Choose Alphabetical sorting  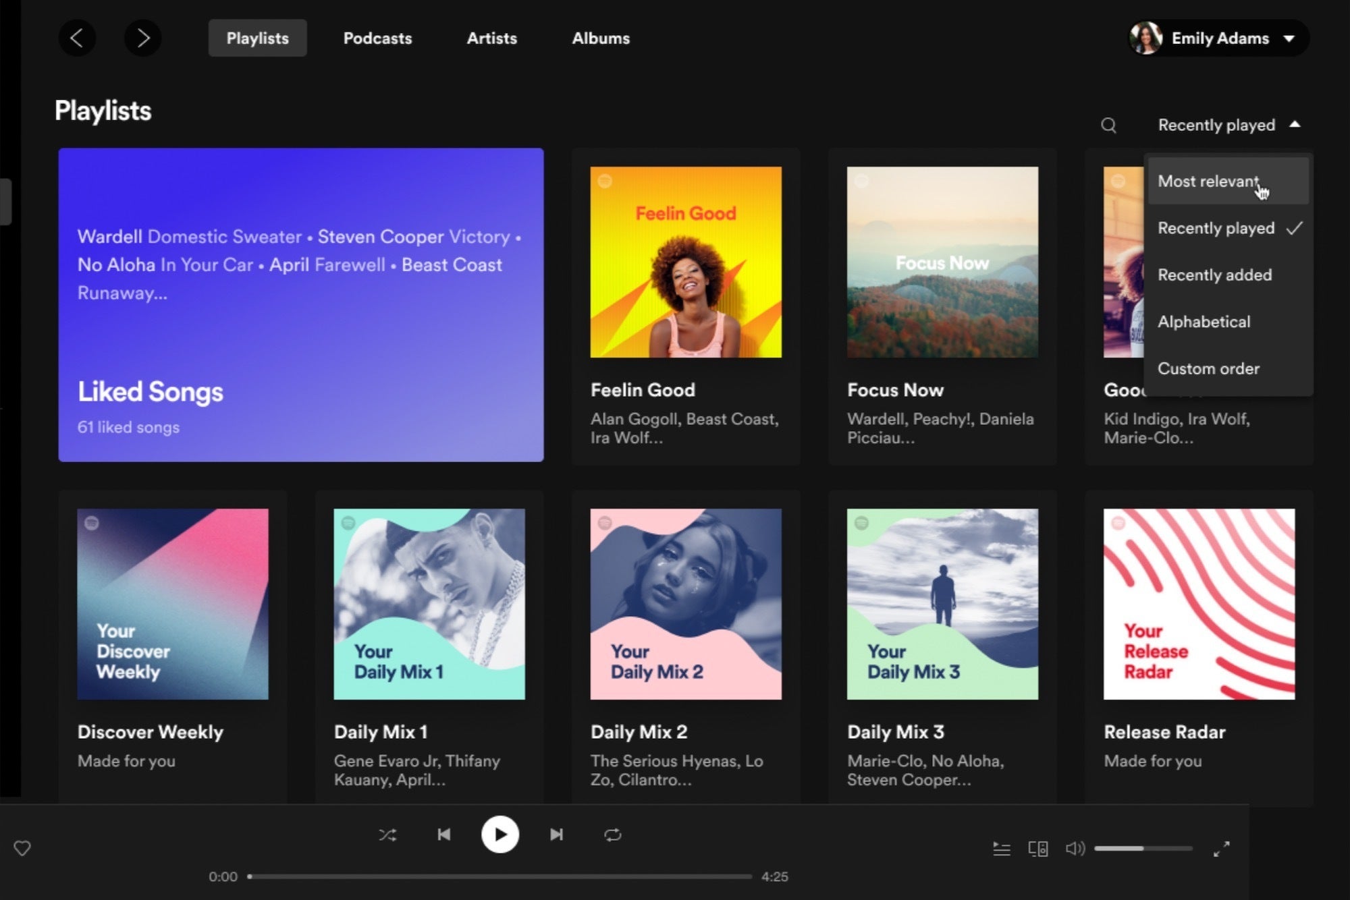point(1204,322)
